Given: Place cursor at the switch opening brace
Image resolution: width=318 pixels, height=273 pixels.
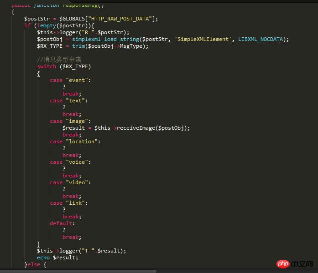Looking at the screenshot, I should tap(39, 73).
